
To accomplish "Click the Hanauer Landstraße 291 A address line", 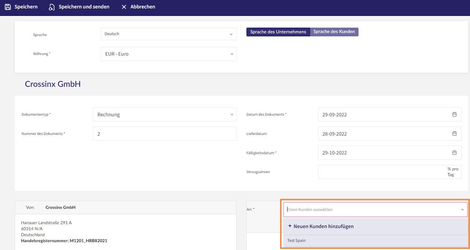I will pyautogui.click(x=46, y=223).
